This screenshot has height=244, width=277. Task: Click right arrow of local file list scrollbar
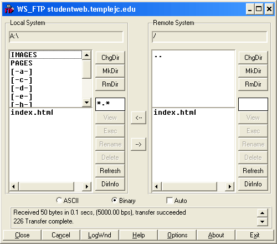(x=86, y=186)
